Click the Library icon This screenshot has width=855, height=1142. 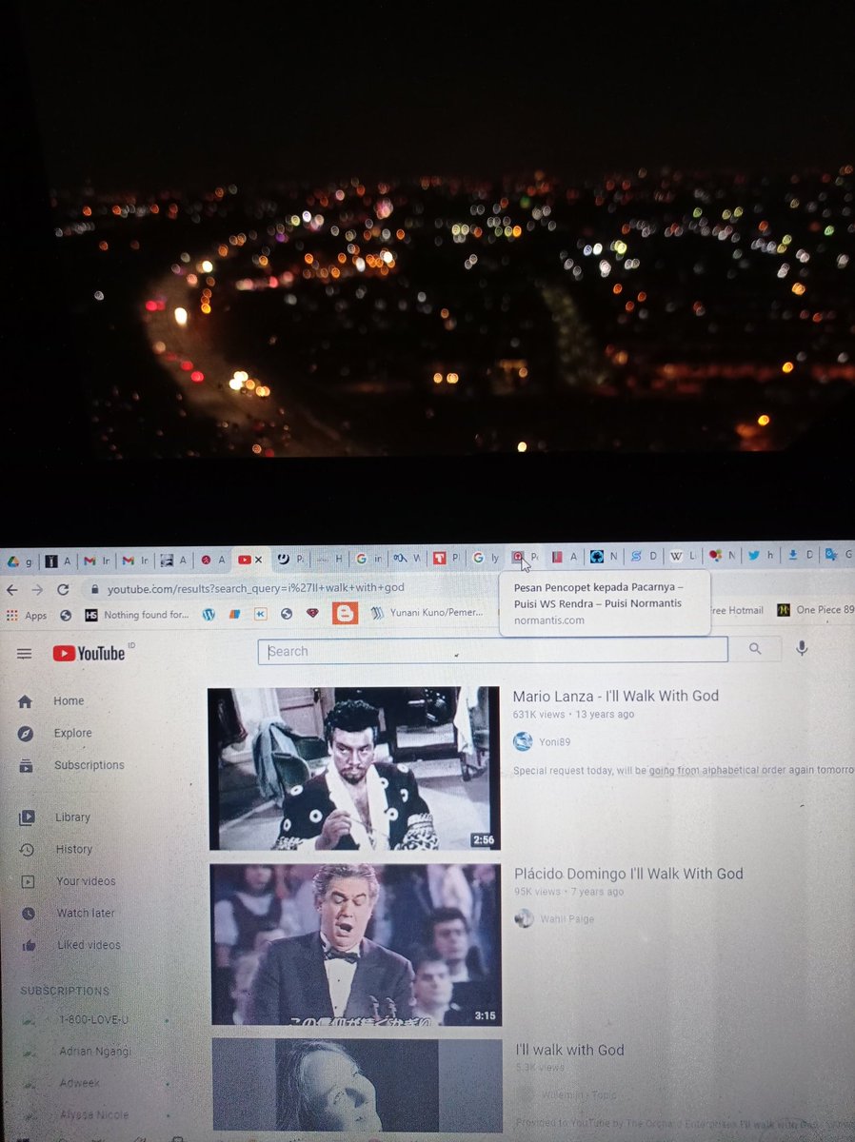click(x=27, y=817)
